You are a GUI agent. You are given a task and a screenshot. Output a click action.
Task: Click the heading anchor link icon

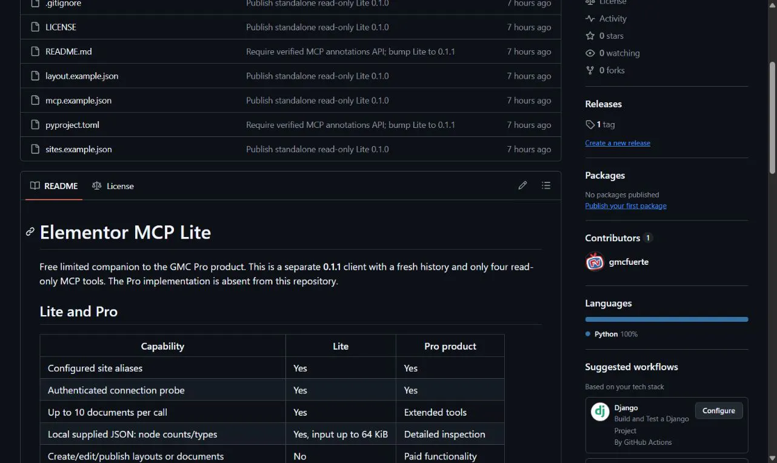30,232
